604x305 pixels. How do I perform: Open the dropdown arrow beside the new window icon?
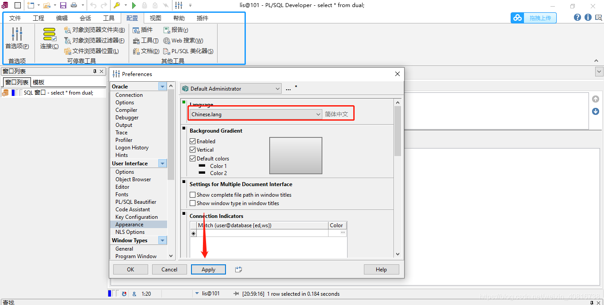[38, 5]
